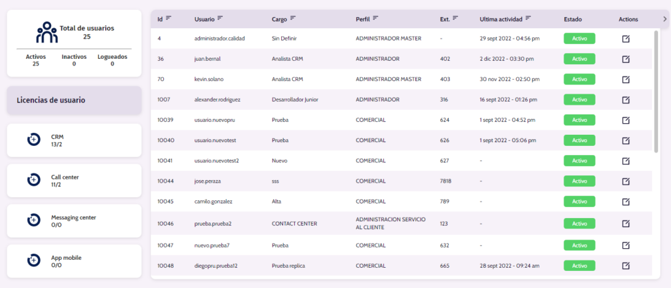Sort by Ultima actividad column header

(501, 19)
